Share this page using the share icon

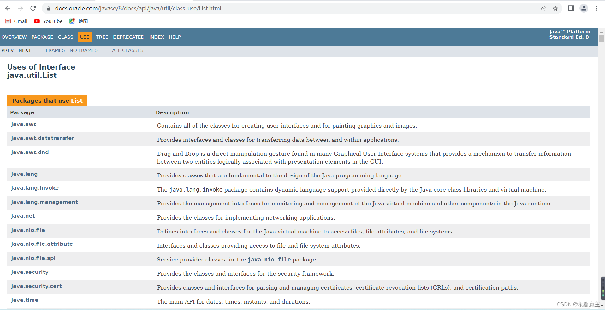click(x=543, y=9)
